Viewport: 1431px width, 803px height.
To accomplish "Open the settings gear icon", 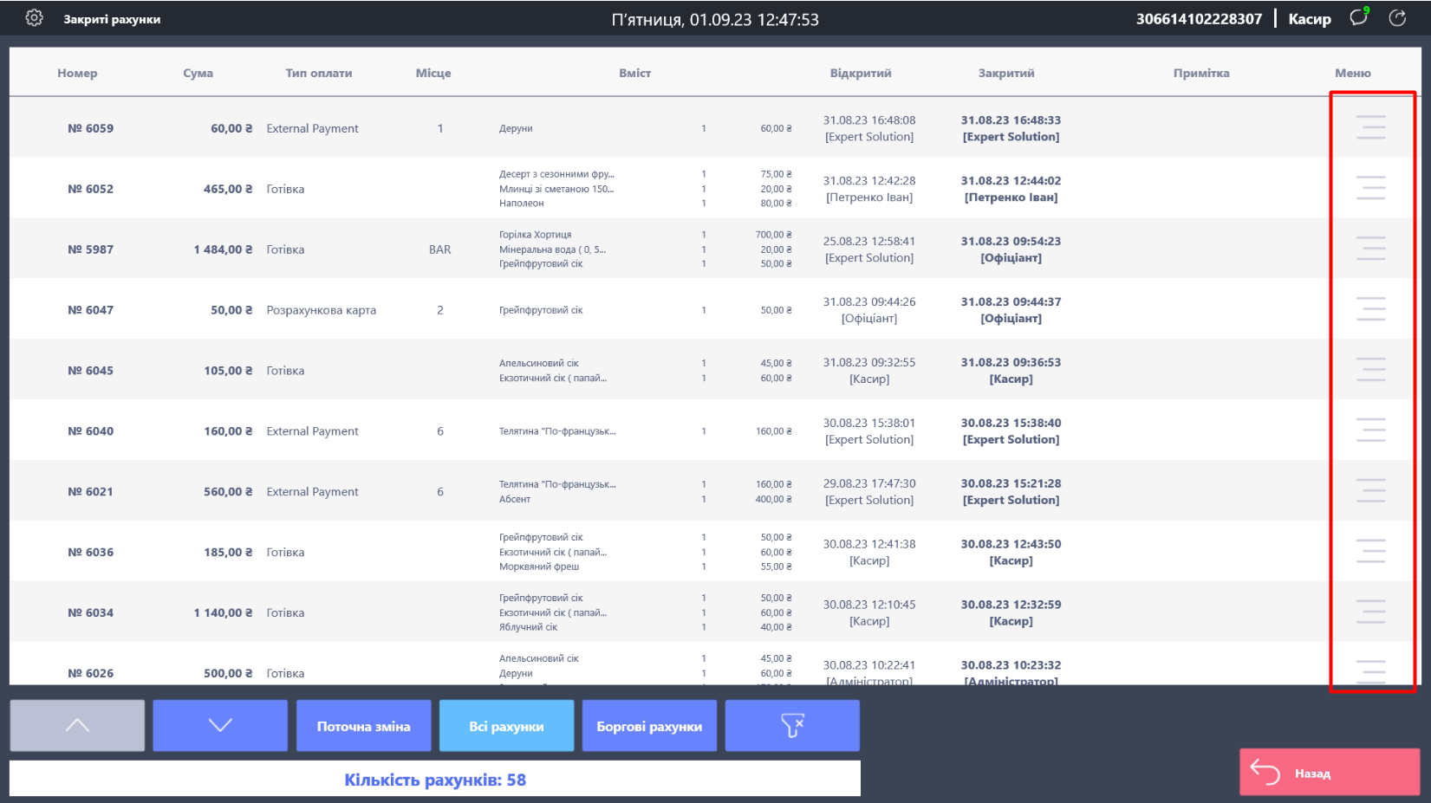I will [34, 18].
